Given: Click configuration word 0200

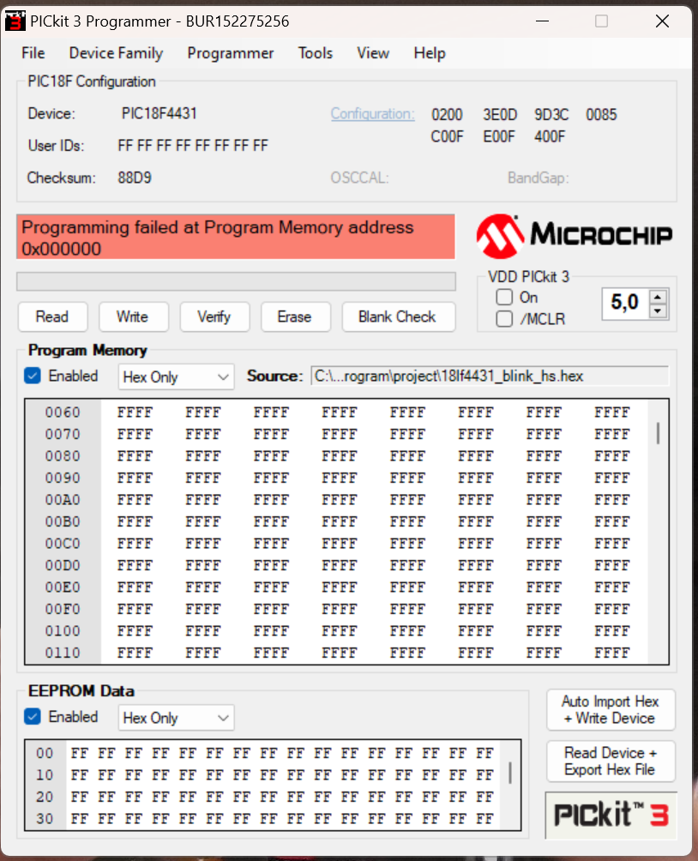Looking at the screenshot, I should [447, 115].
